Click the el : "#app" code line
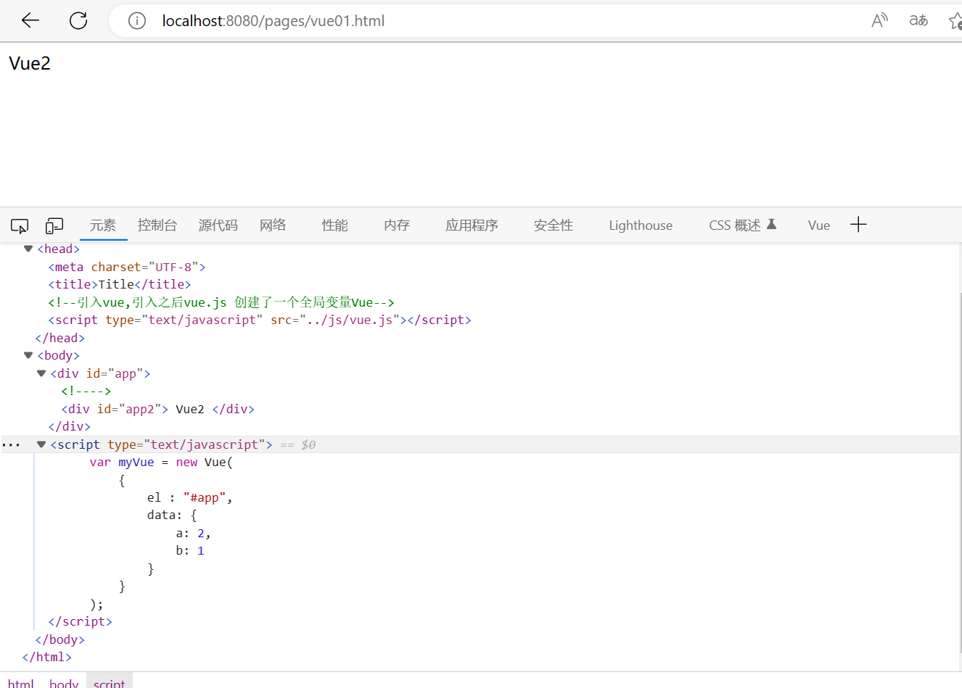The image size is (962, 688). 189,497
